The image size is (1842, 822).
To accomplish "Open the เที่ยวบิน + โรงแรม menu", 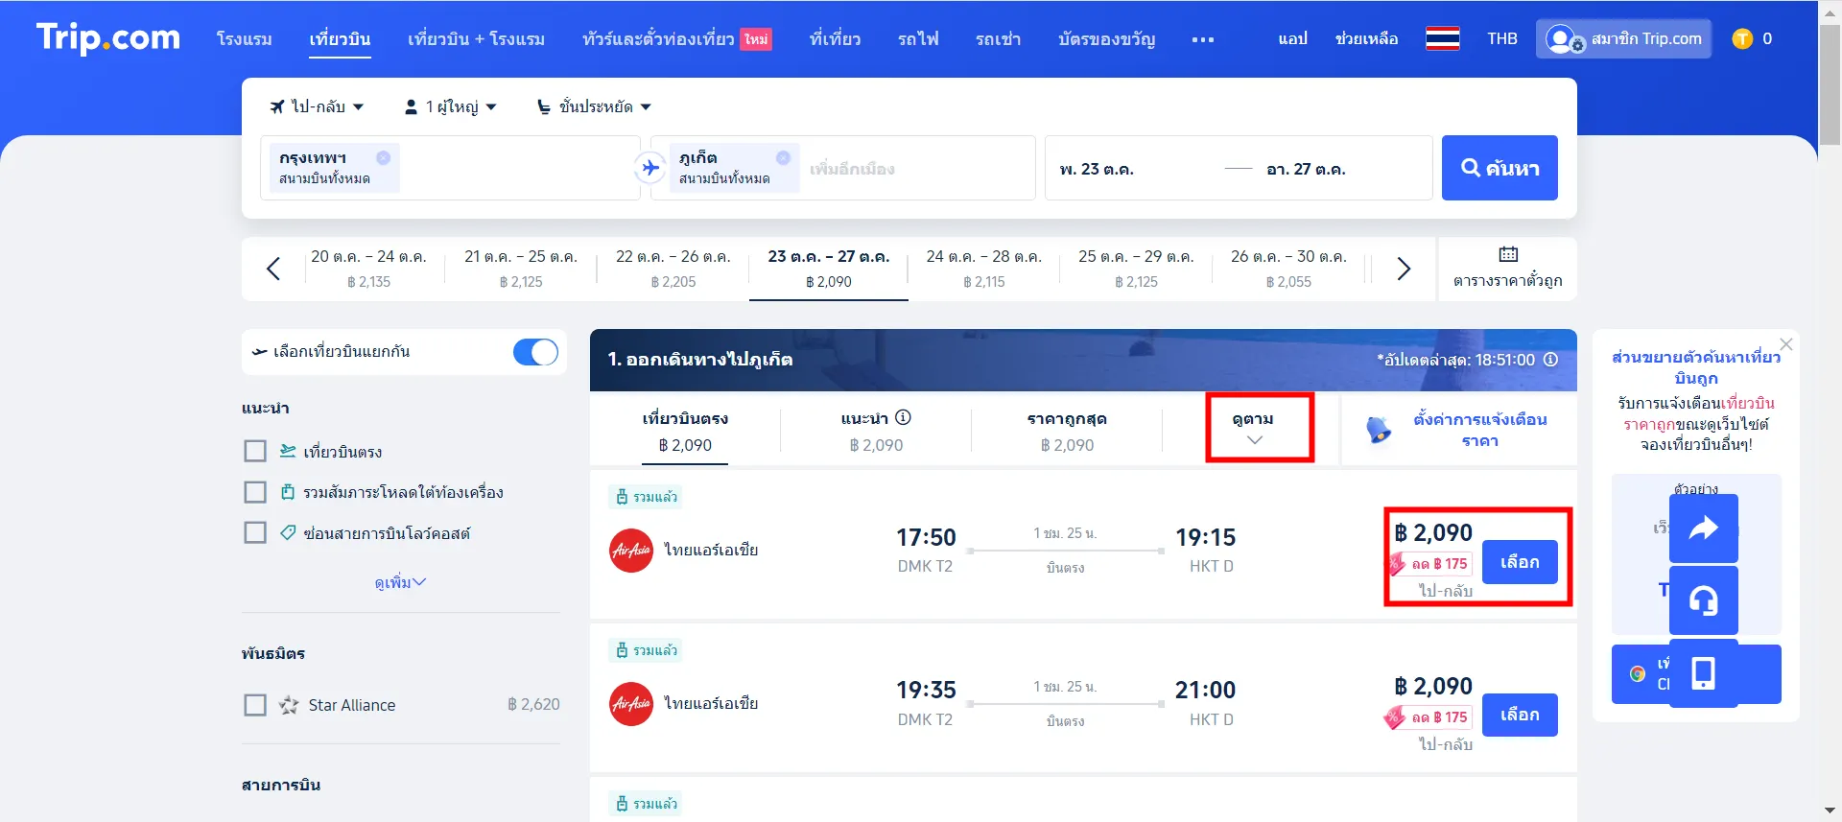I will point(476,39).
